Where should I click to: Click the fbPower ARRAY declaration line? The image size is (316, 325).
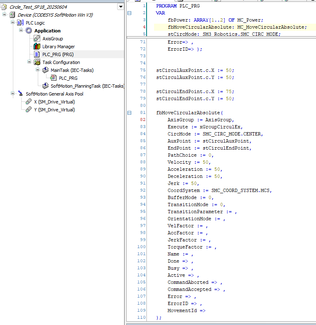216,20
